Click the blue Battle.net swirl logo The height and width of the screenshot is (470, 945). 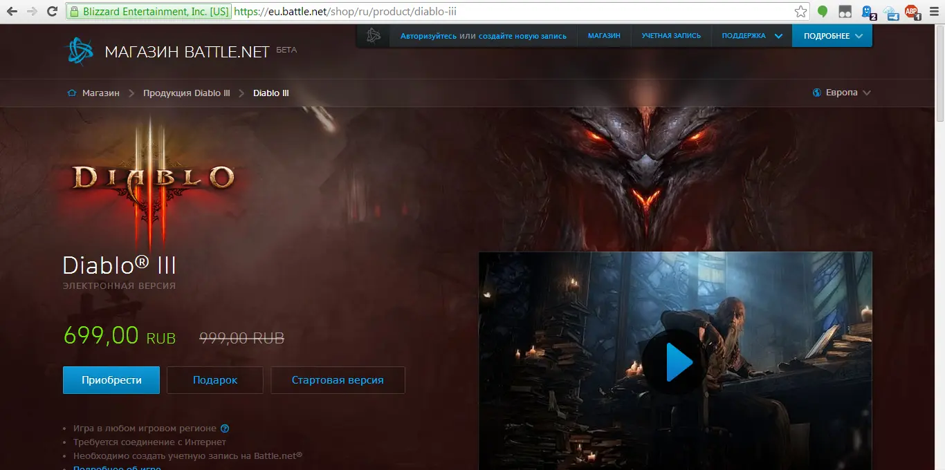pos(79,51)
